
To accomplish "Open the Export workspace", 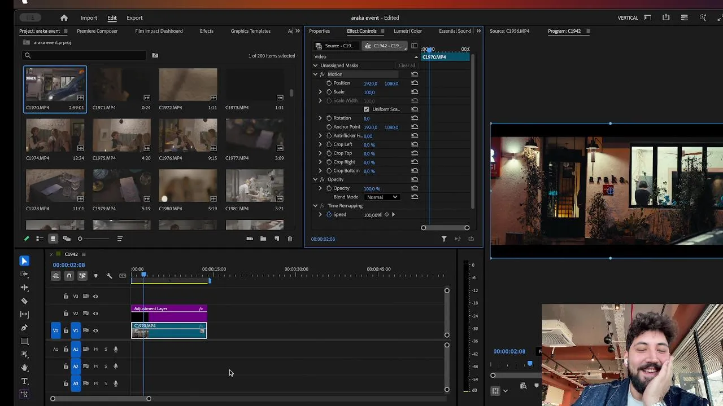I will (x=134, y=18).
